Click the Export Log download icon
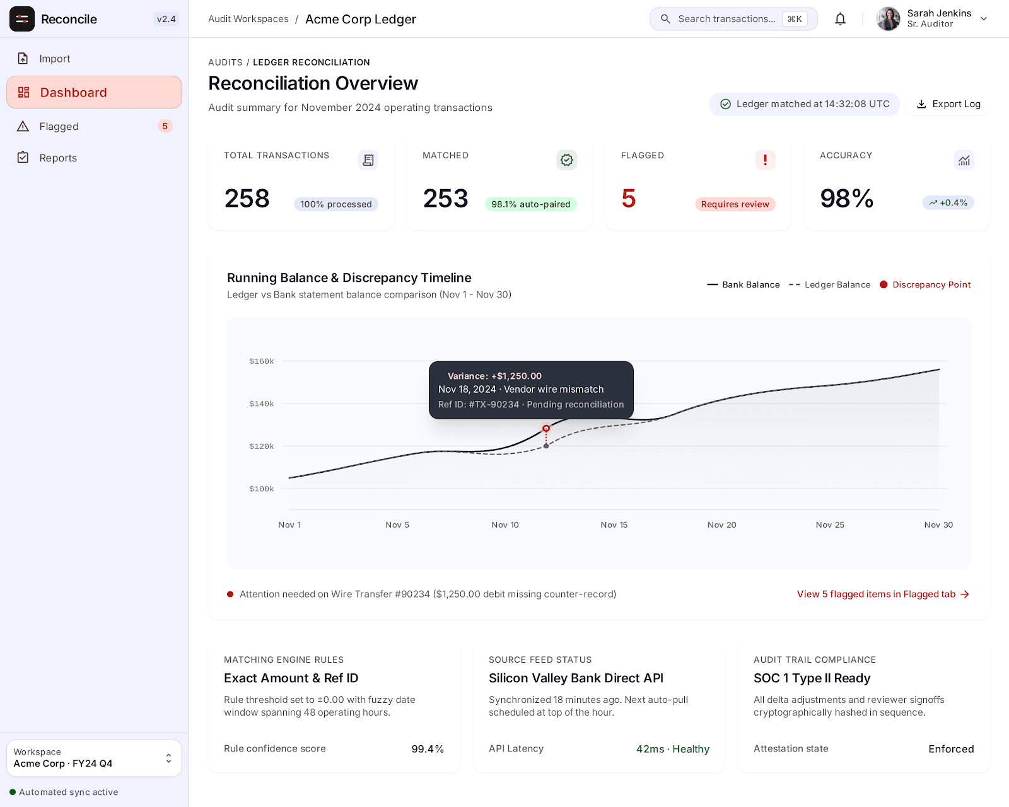The height and width of the screenshot is (807, 1009). (921, 104)
